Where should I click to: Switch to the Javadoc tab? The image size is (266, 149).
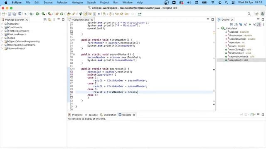click(x=91, y=115)
